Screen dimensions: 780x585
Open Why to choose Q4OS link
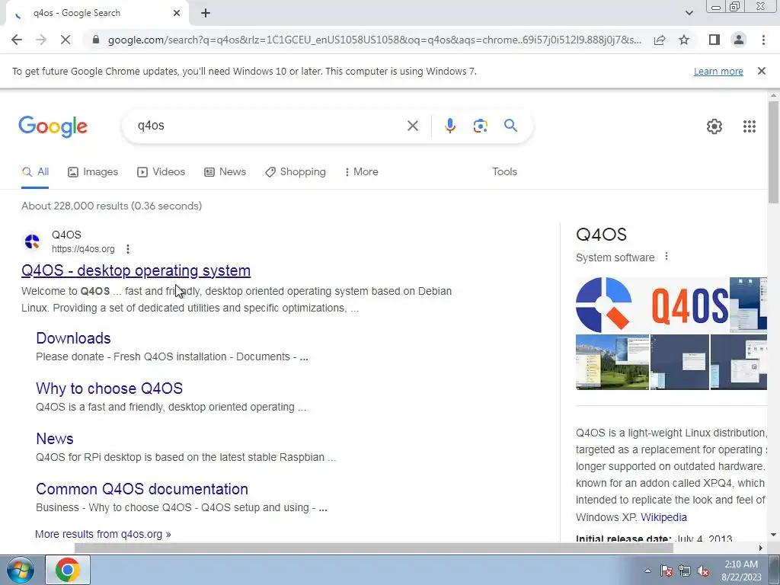click(x=109, y=388)
